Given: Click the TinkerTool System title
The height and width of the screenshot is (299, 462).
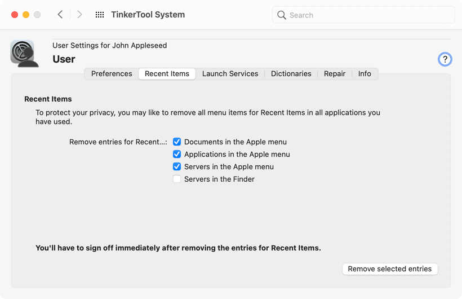Looking at the screenshot, I should (x=148, y=15).
